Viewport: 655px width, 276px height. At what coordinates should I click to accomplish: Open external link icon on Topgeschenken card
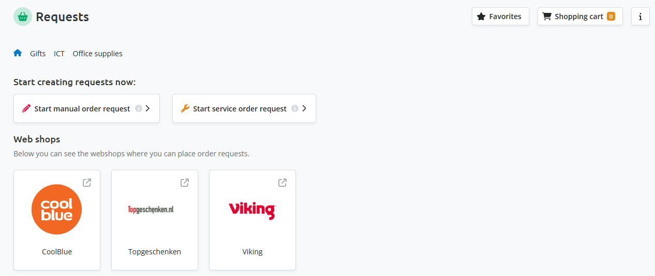click(185, 183)
